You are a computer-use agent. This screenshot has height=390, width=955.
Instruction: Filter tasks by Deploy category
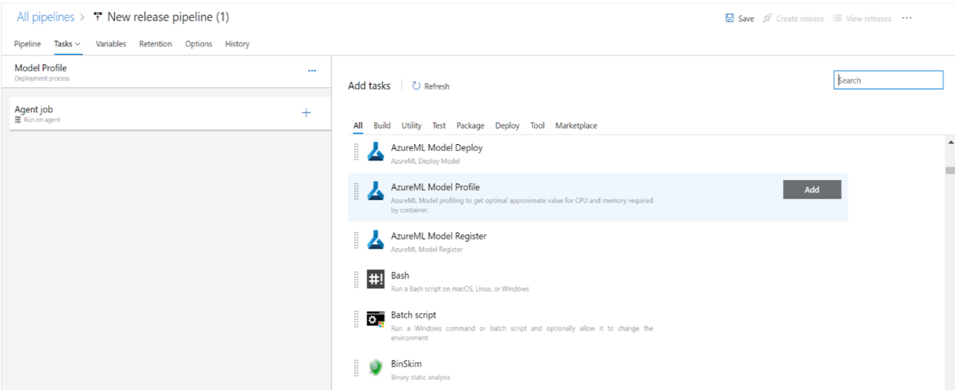coord(508,125)
